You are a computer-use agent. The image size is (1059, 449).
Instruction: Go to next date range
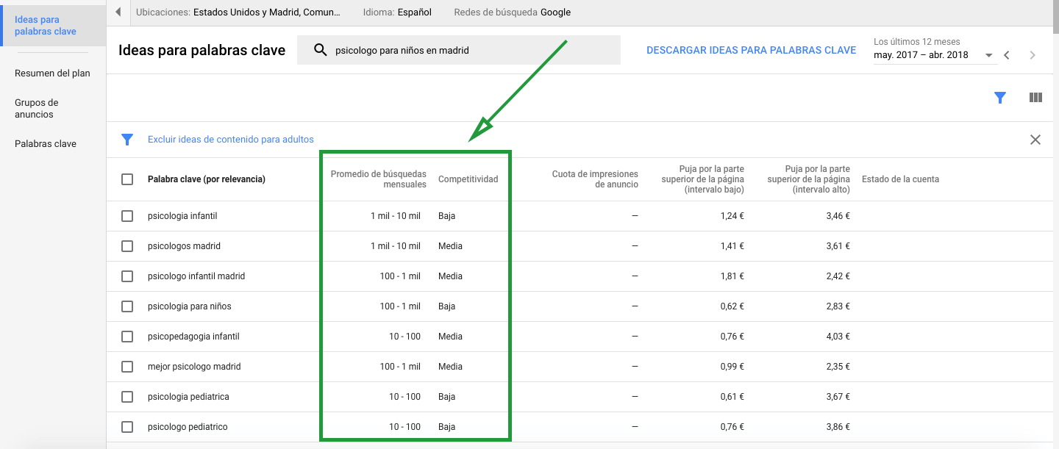[x=1033, y=55]
